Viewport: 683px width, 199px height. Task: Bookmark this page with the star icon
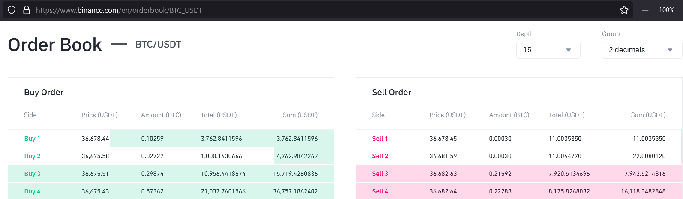(x=624, y=10)
